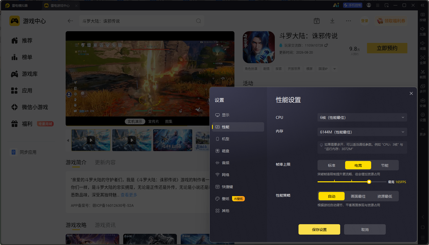The width and height of the screenshot is (429, 245).
Task: Select 节能 frame rate limit
Action: pos(385,165)
